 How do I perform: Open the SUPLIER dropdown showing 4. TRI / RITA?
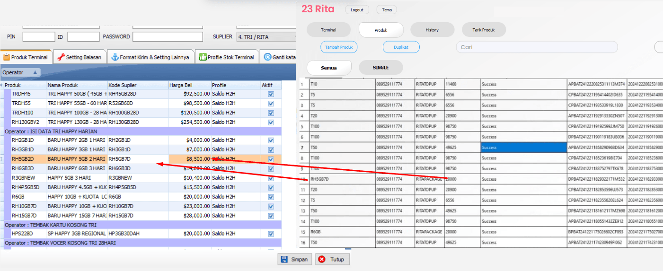tap(266, 36)
